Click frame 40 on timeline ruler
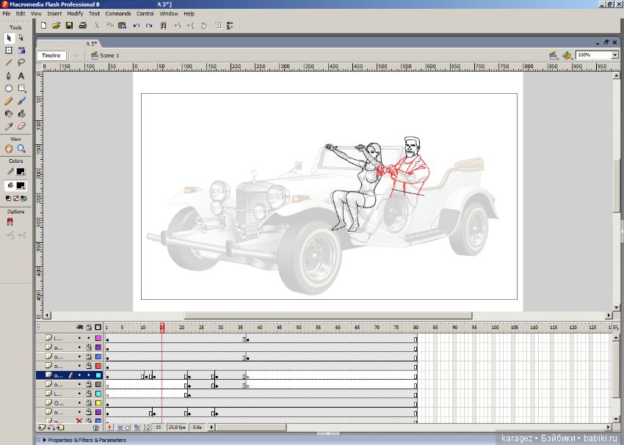Viewport: 624px width, 445px height. pyautogui.click(x=259, y=327)
